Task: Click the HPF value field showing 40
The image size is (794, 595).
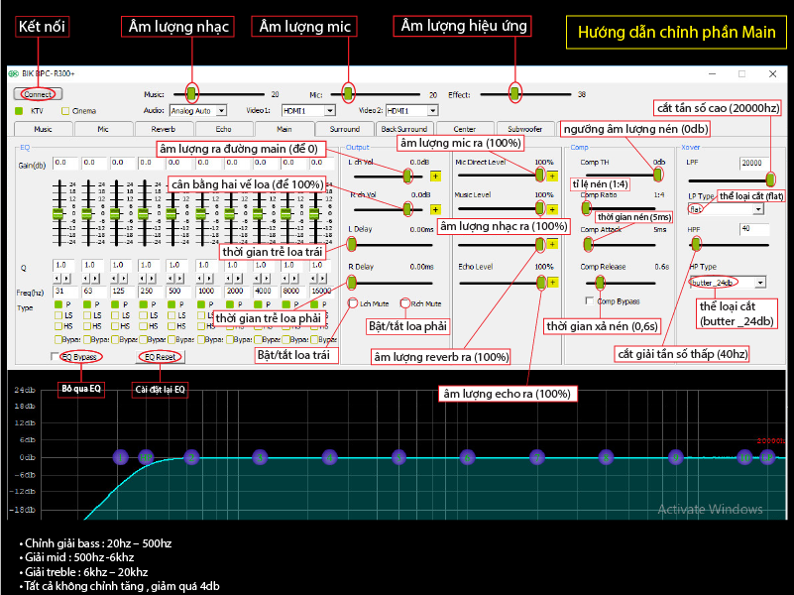Action: (x=754, y=229)
